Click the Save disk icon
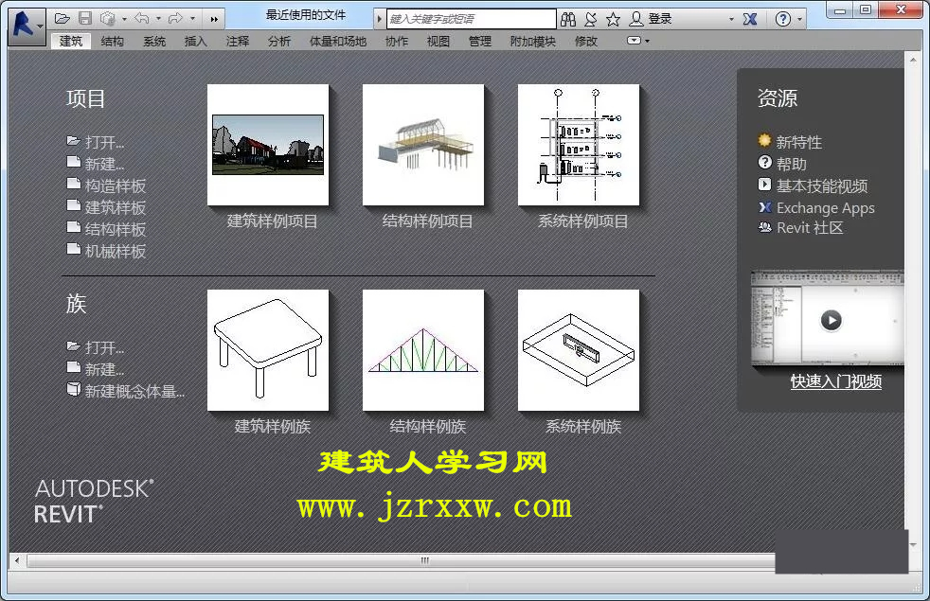 85,19
